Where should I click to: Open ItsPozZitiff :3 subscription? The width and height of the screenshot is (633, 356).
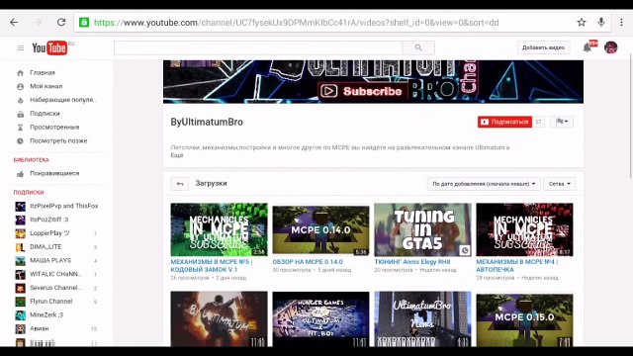[x=48, y=220]
